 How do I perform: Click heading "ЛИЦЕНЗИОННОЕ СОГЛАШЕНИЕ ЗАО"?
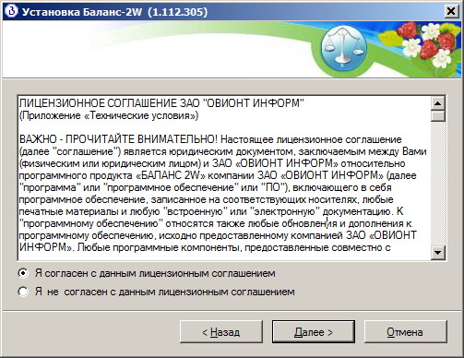(x=110, y=103)
